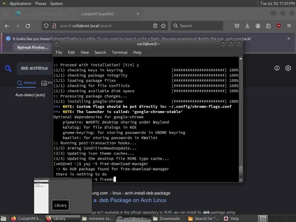The height and width of the screenshot is (222, 296).
Task: Click the terminal window menu button
Action: (57, 44)
